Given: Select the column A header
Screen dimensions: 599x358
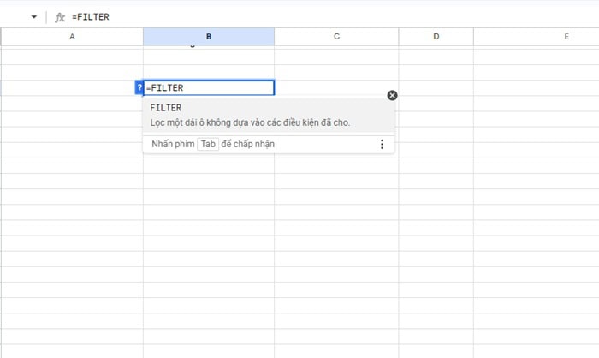Looking at the screenshot, I should coord(71,37).
